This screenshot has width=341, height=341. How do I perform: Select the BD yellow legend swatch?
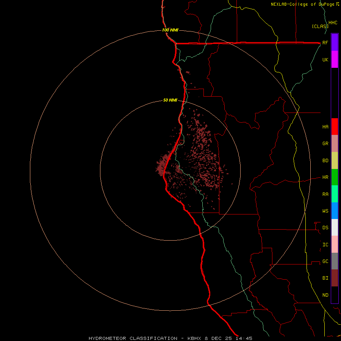(335, 161)
